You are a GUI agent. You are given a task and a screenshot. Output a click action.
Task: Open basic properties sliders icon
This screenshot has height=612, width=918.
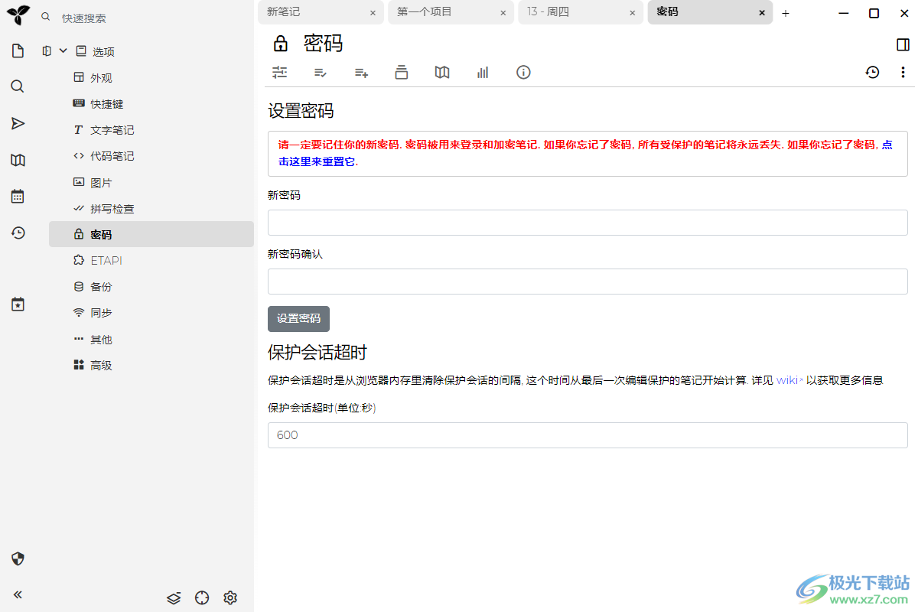pyautogui.click(x=280, y=72)
